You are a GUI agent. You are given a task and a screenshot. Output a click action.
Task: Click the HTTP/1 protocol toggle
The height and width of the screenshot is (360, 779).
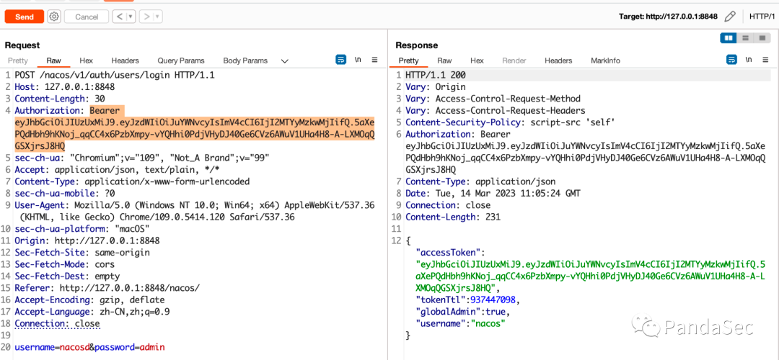(x=762, y=17)
